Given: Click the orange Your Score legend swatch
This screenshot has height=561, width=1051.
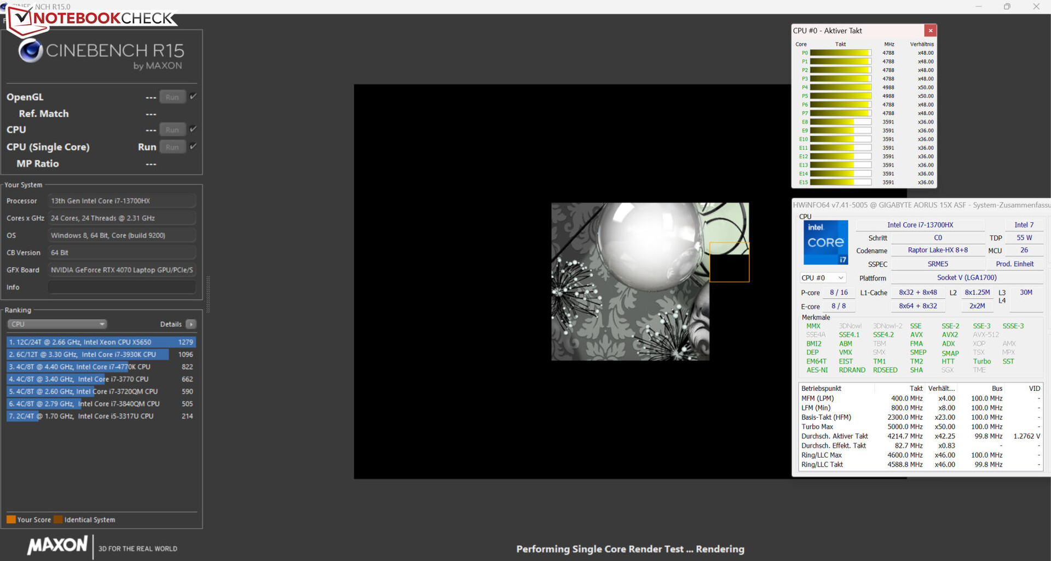Looking at the screenshot, I should pyautogui.click(x=11, y=519).
